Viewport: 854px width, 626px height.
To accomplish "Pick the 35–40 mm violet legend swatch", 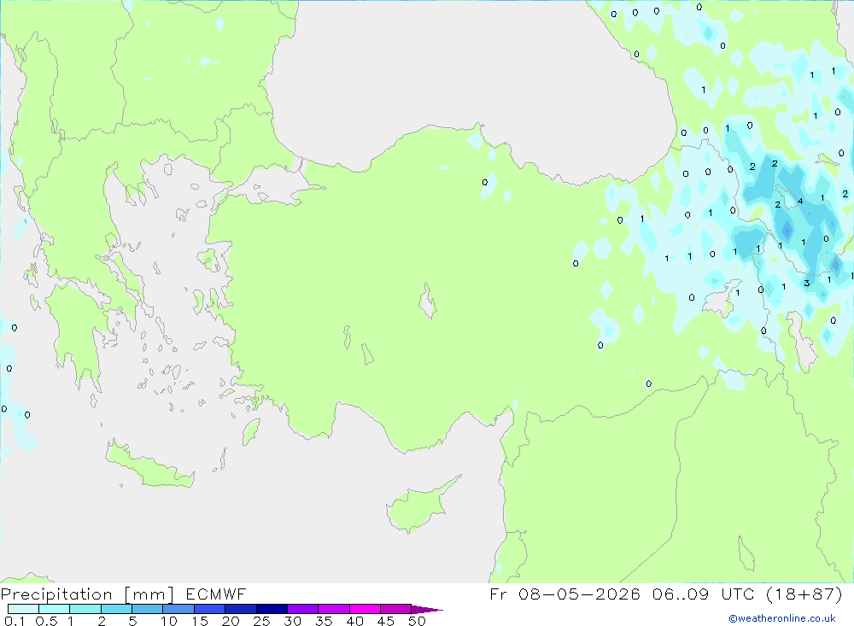I will (334, 609).
